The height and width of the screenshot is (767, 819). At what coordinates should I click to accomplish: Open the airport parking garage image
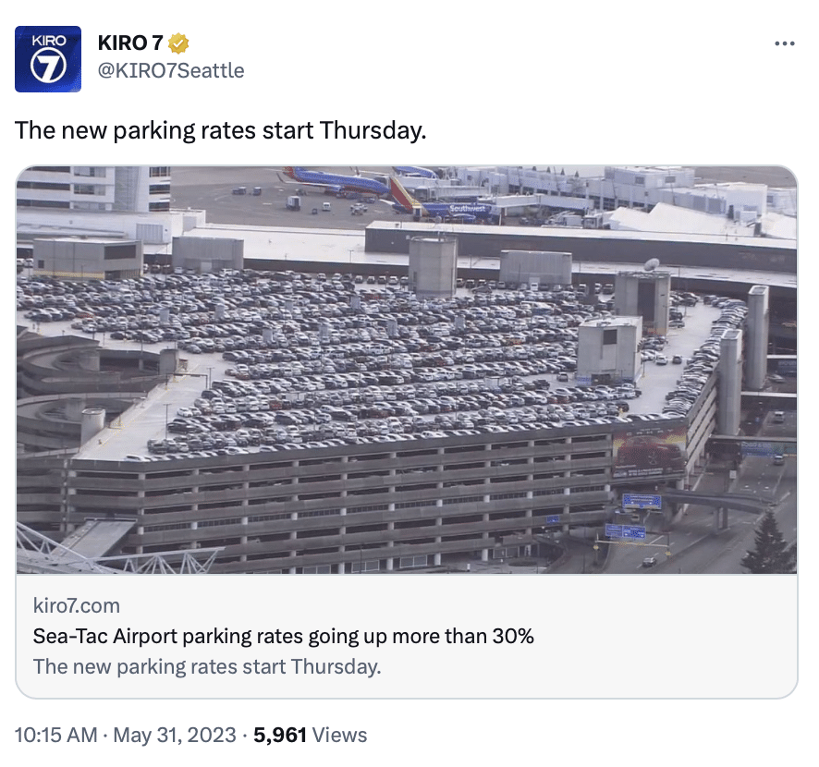pos(407,370)
